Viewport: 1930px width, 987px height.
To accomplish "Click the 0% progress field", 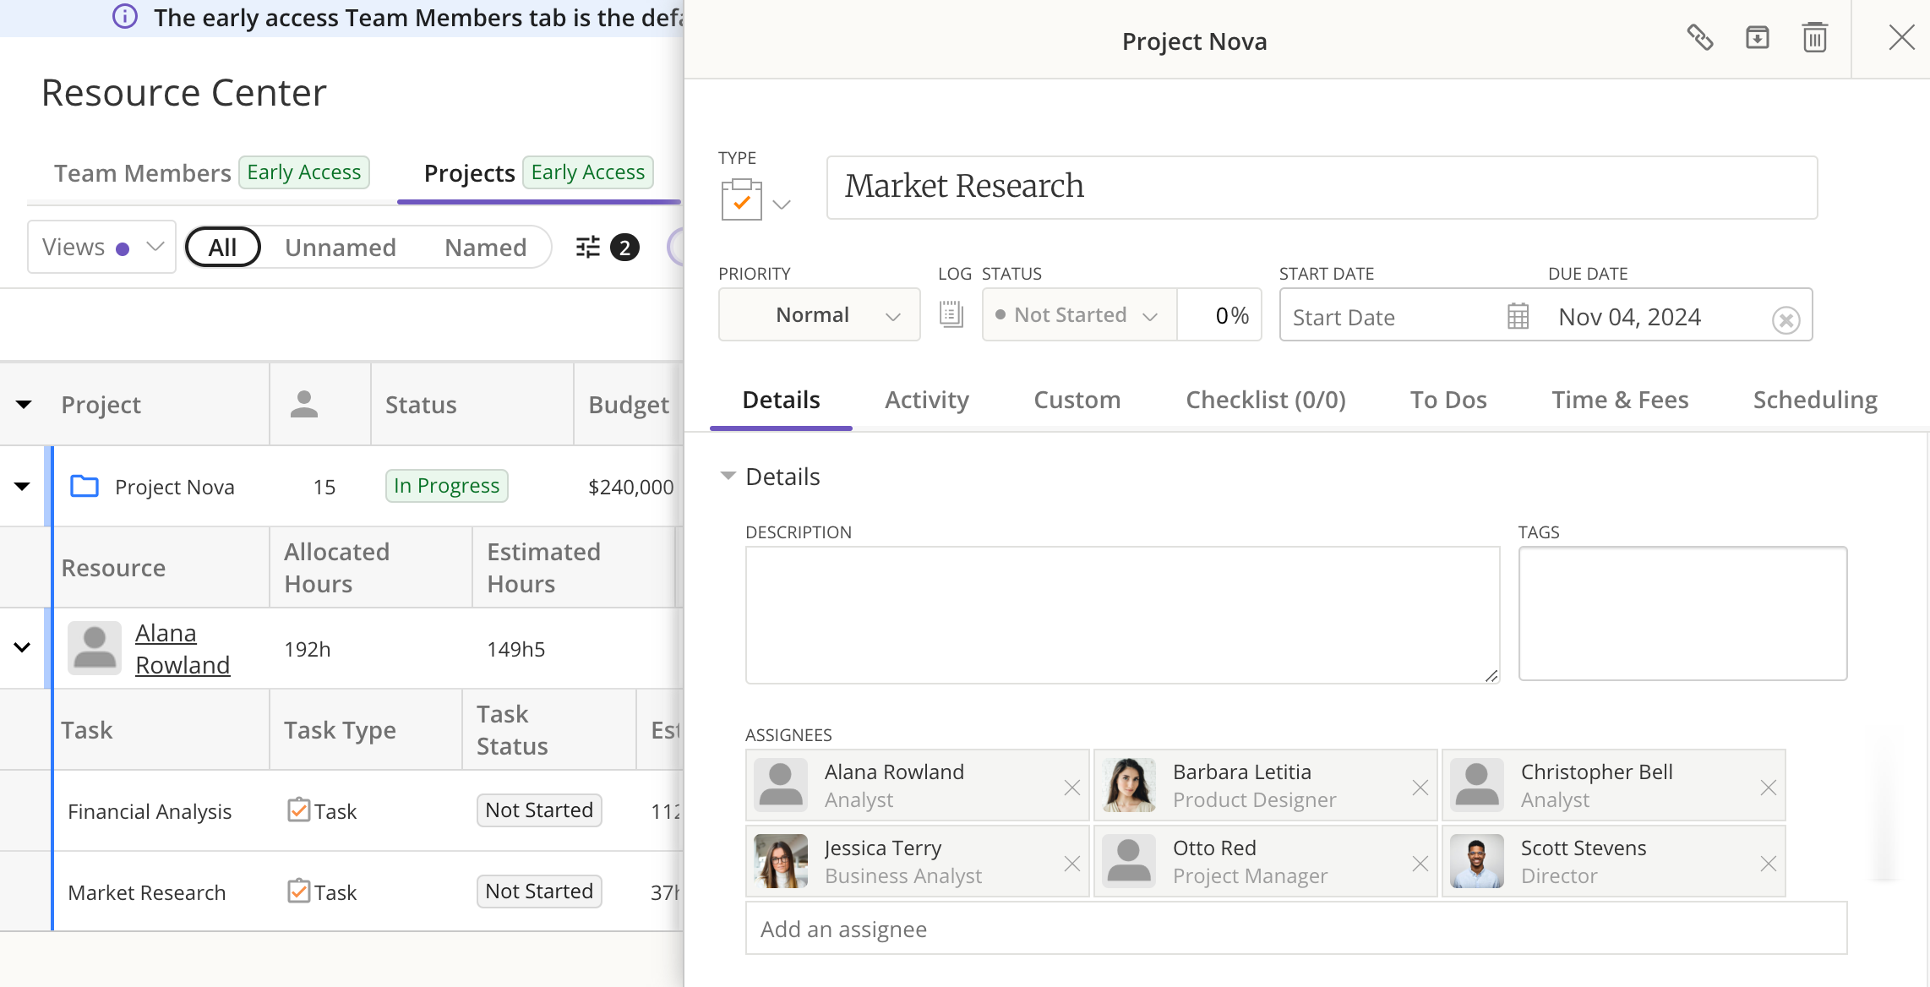I will tap(1220, 314).
